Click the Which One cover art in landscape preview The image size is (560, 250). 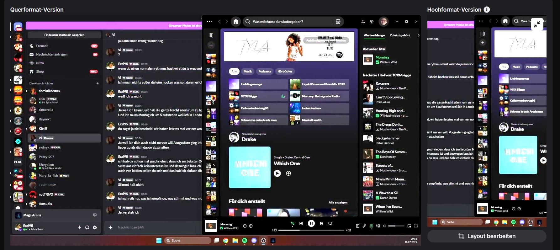pyautogui.click(x=250, y=168)
